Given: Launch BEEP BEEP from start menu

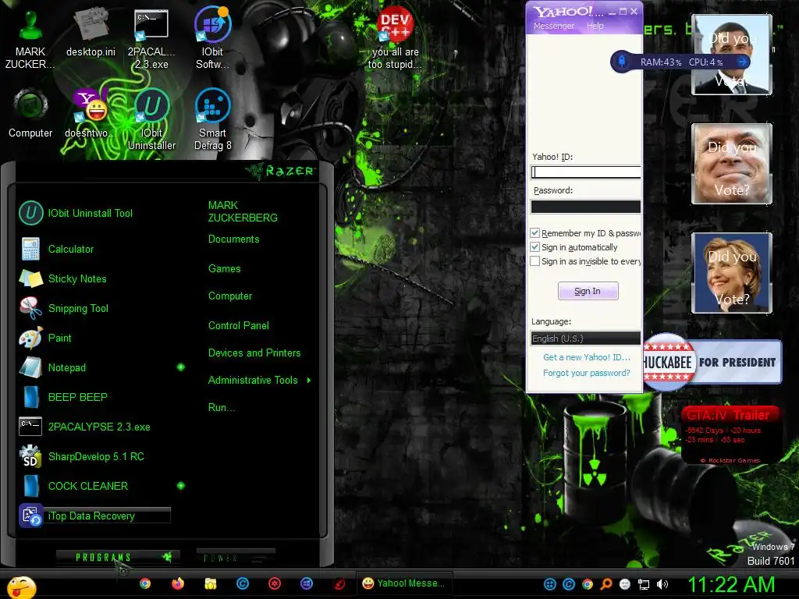Looking at the screenshot, I should tap(77, 397).
